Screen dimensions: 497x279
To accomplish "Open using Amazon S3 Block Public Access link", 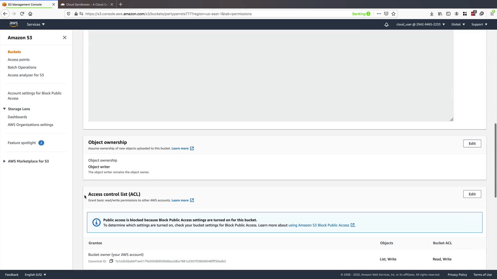I will pos(319,225).
